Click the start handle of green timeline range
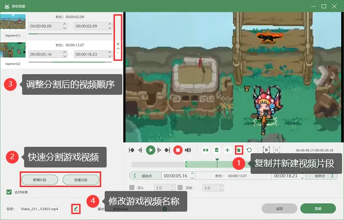Image resolution: width=344 pixels, height=220 pixels. [x=186, y=164]
